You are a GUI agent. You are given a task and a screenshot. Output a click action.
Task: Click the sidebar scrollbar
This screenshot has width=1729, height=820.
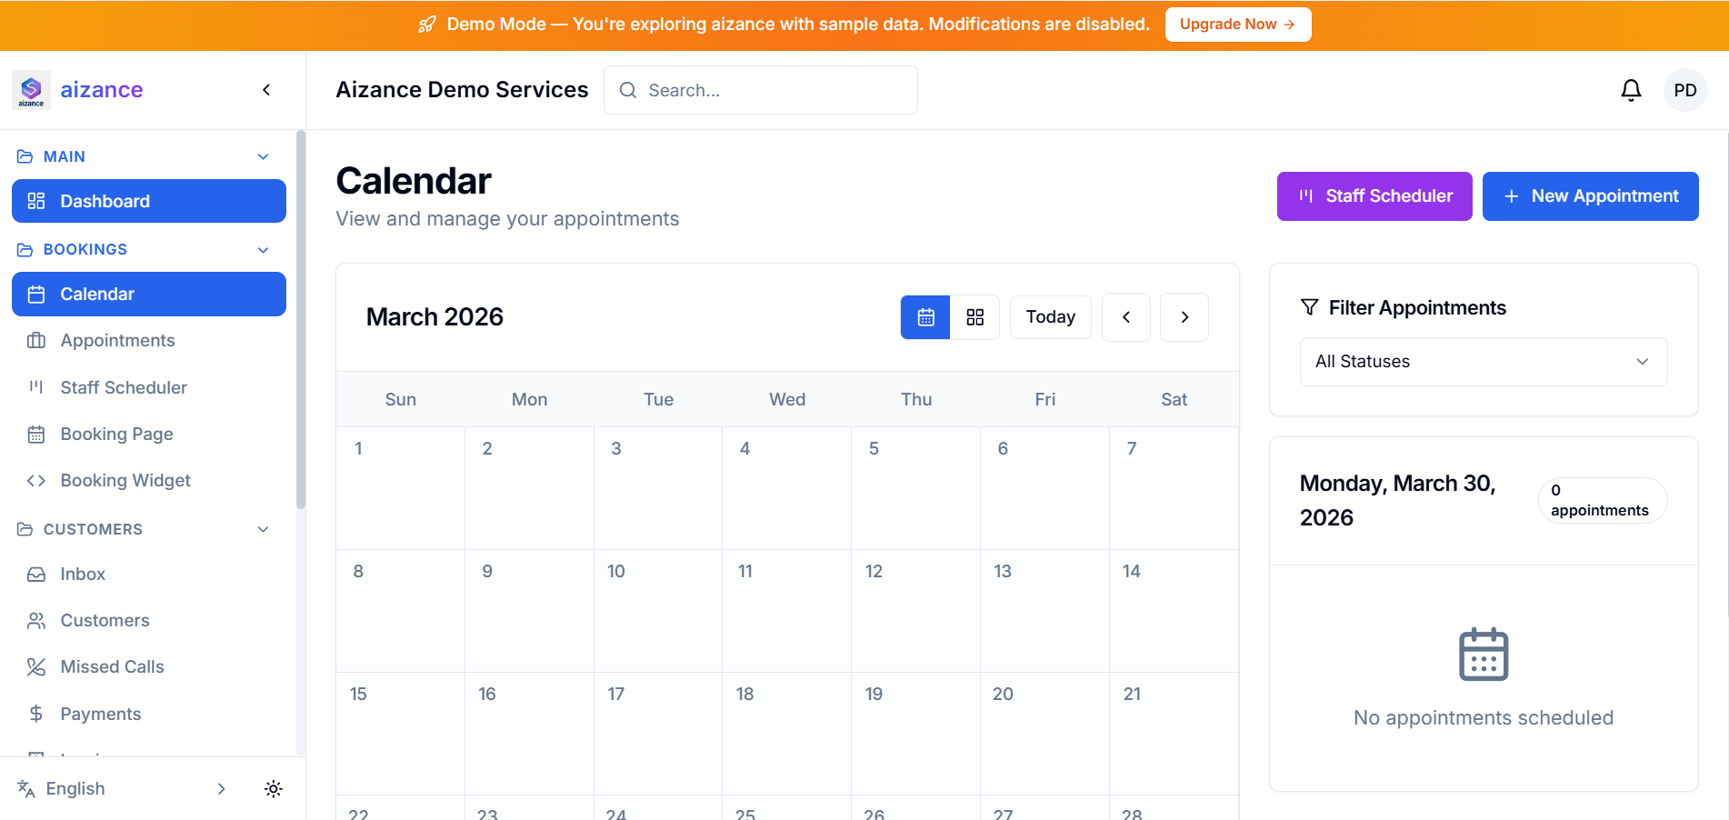coord(300,320)
